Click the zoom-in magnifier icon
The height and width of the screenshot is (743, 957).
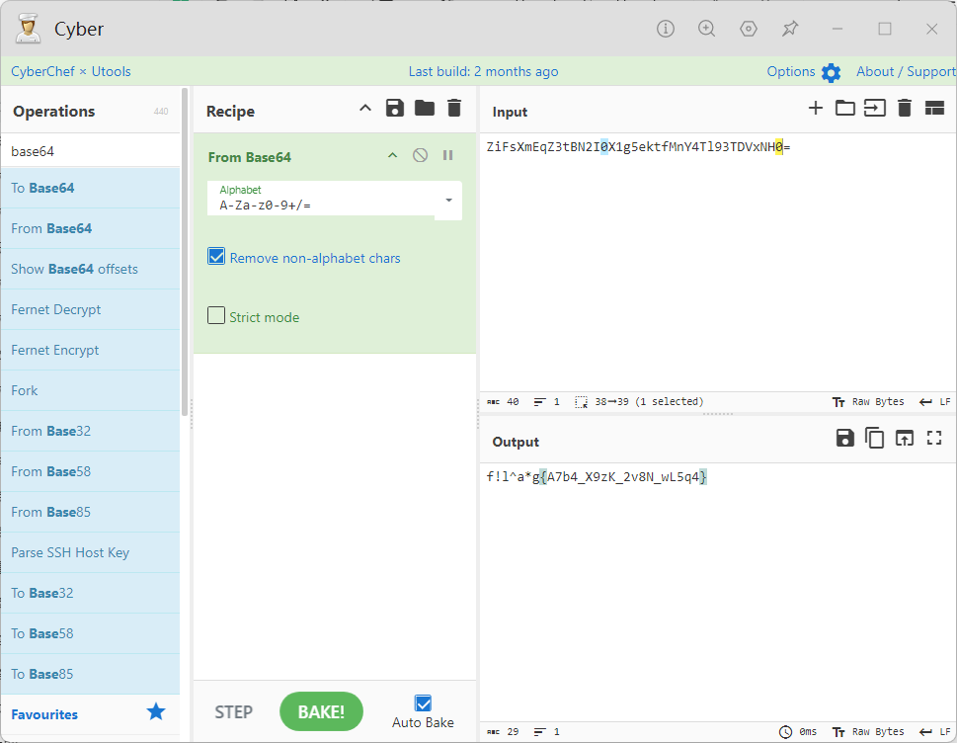[x=707, y=29]
